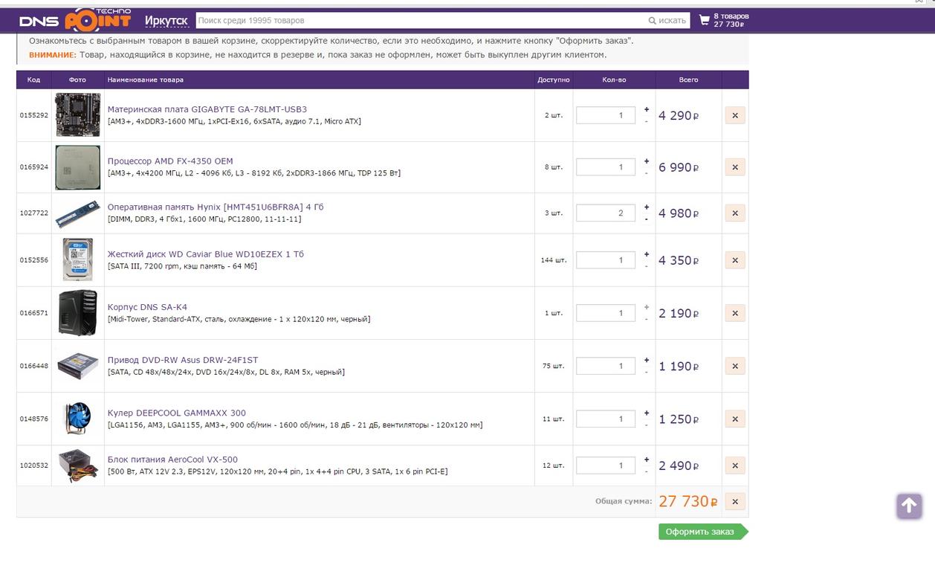The height and width of the screenshot is (577, 935).
Task: Decrease quantity of Hynix memory
Action: [647, 219]
